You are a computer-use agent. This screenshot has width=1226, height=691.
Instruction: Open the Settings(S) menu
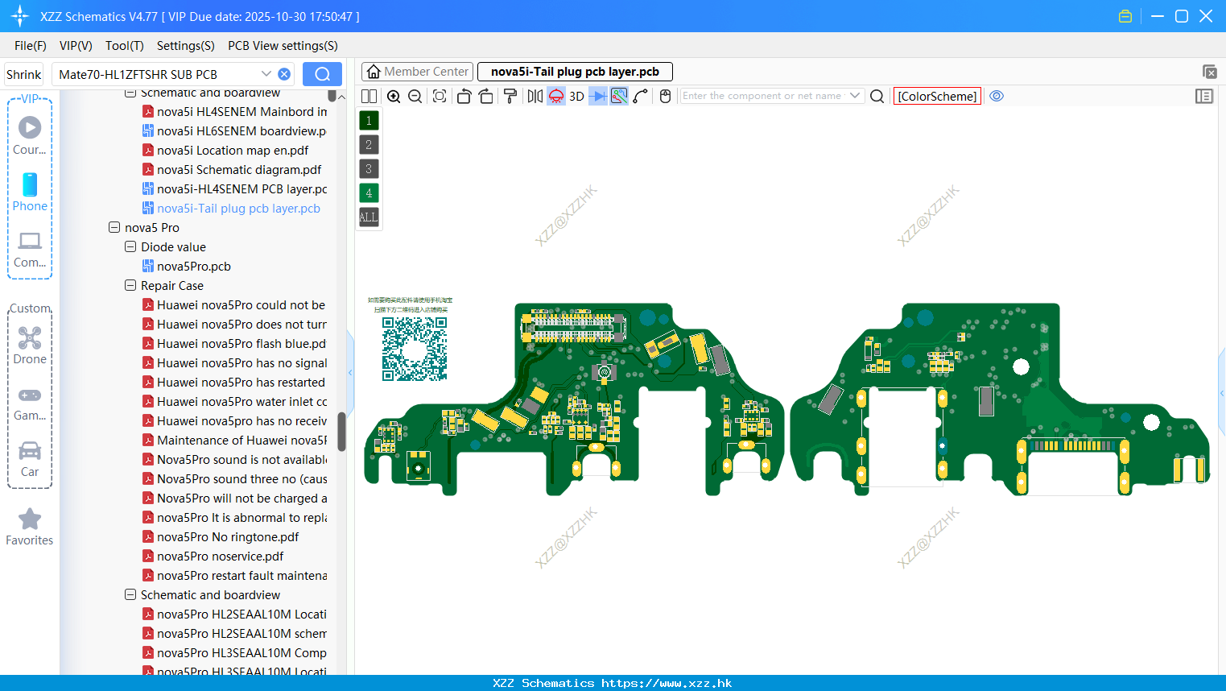186,46
